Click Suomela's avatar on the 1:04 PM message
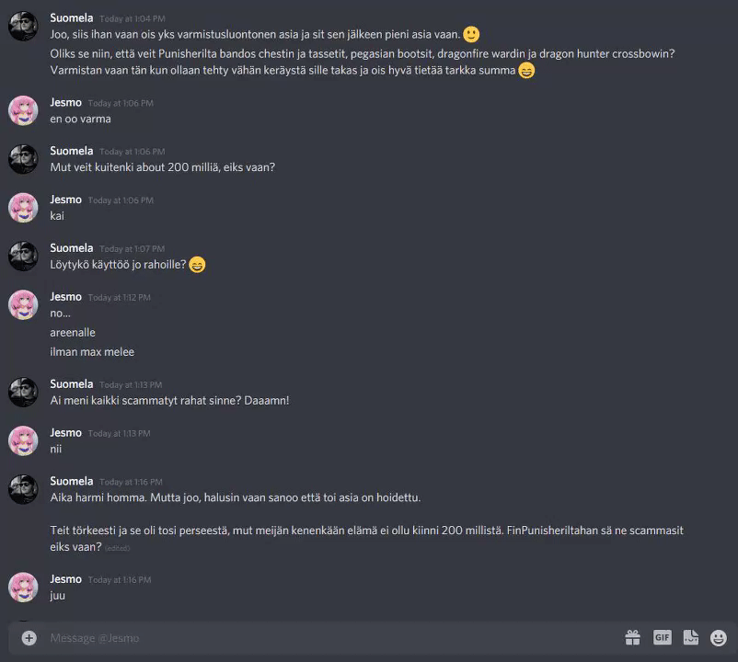This screenshot has height=662, width=738. [23, 26]
